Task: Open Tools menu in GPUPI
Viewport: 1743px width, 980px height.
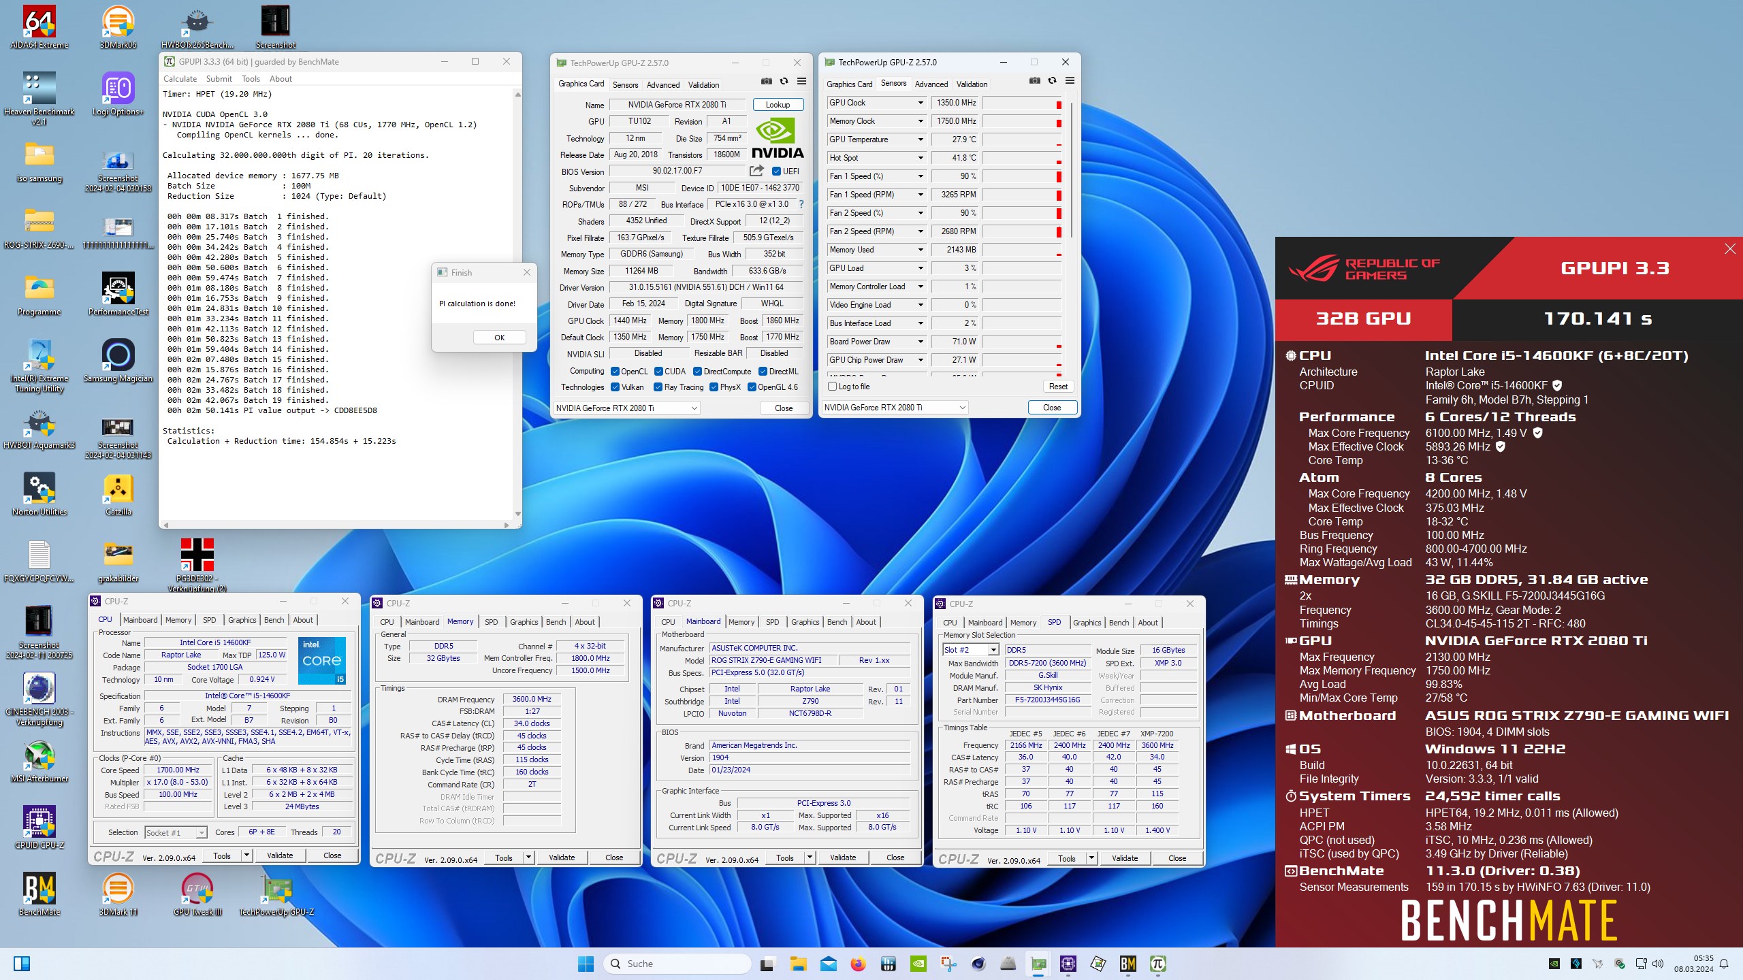Action: 251,79
